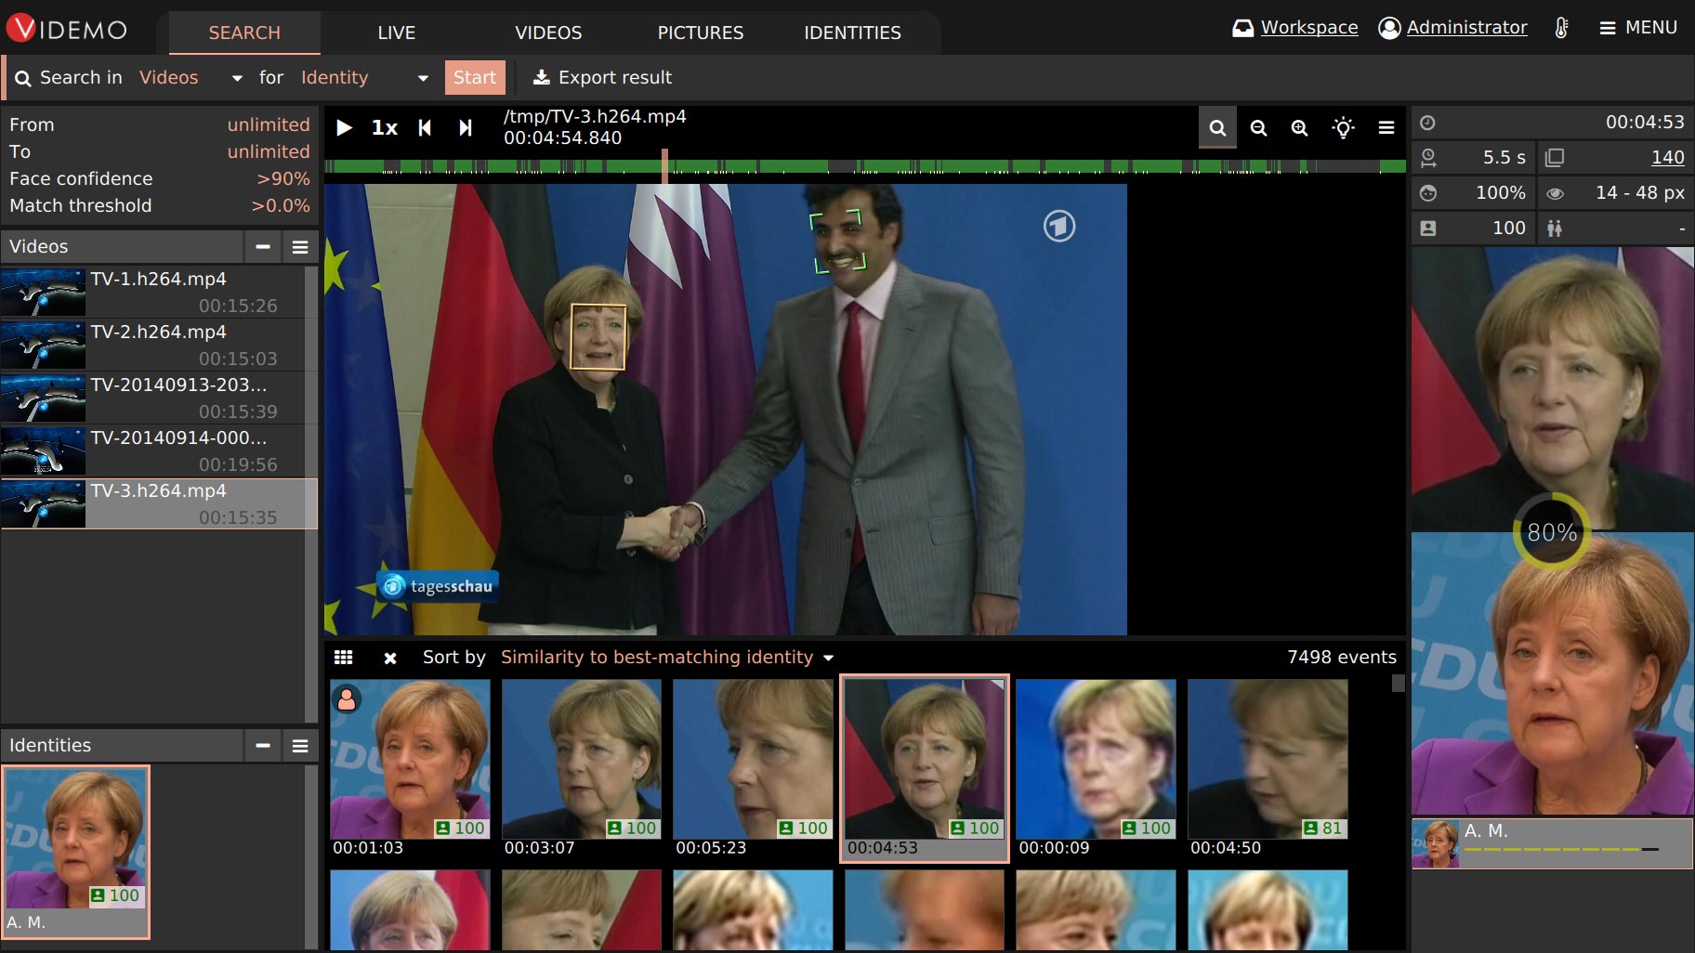The width and height of the screenshot is (1695, 953).
Task: Change the 1x playback speed
Action: coord(385,128)
